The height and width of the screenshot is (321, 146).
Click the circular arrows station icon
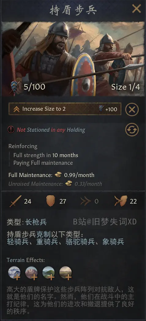[x=132, y=129]
